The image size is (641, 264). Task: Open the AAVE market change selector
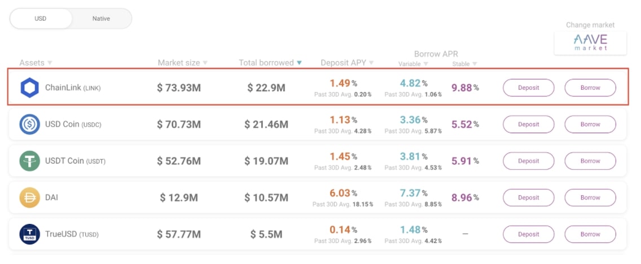coord(590,42)
